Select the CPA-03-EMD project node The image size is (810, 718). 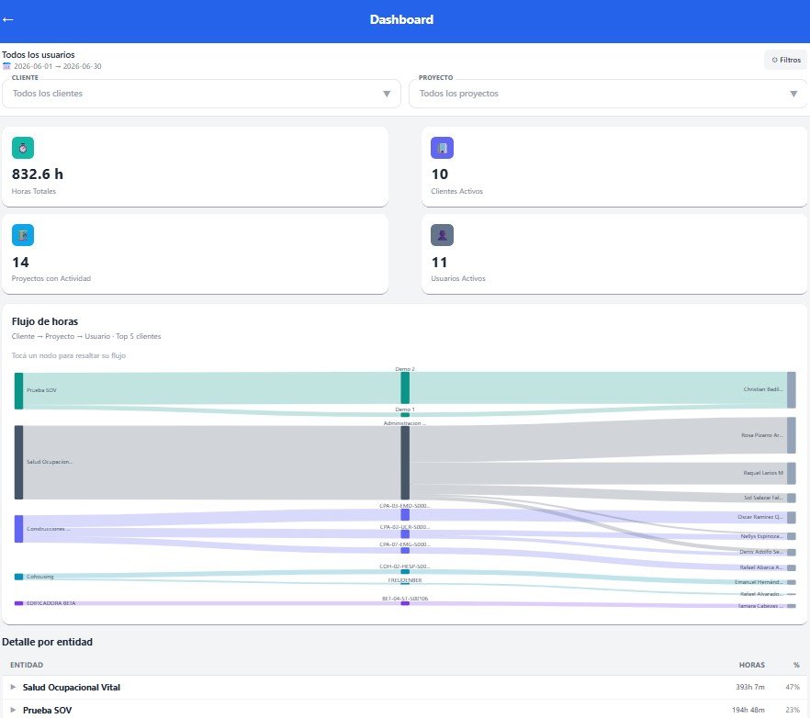pos(405,514)
